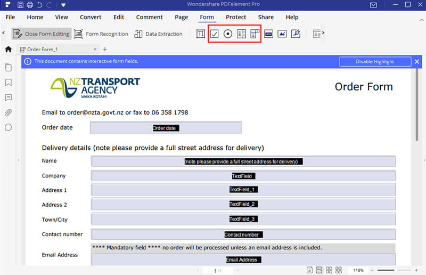Switch to single page view
The width and height of the screenshot is (426, 275).
click(x=309, y=270)
